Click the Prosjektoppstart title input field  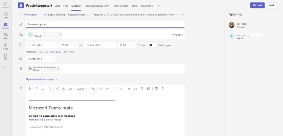tap(105, 24)
